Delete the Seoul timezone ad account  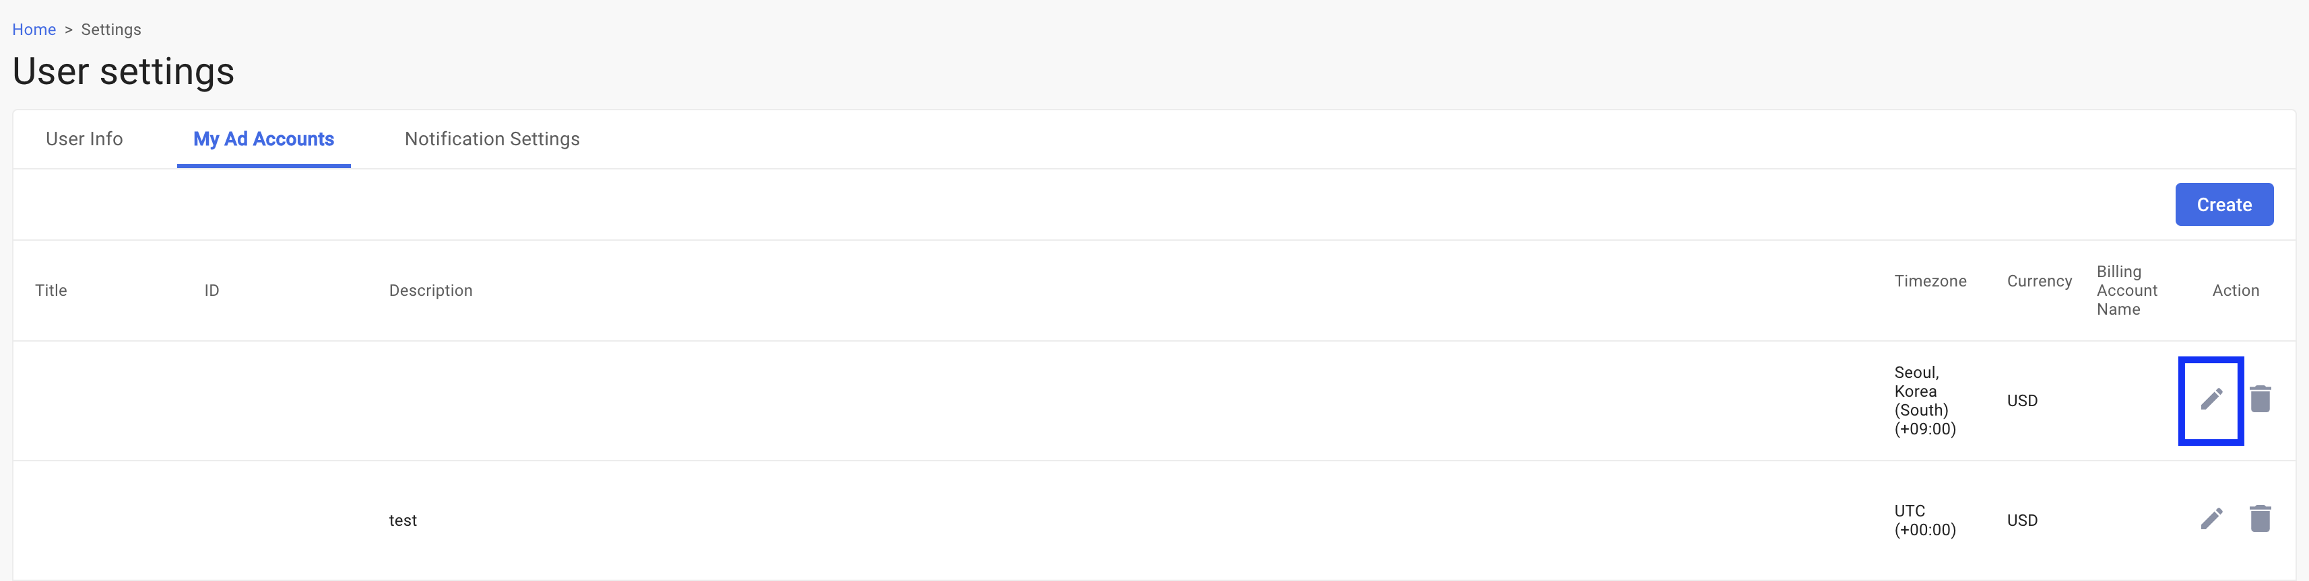(x=2260, y=399)
